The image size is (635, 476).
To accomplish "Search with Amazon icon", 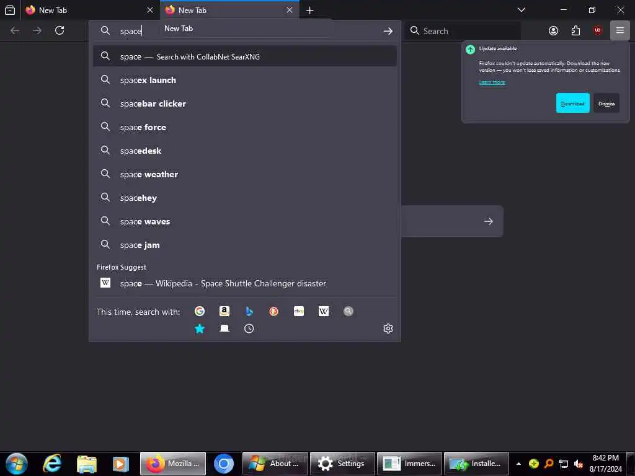I will click(x=224, y=311).
